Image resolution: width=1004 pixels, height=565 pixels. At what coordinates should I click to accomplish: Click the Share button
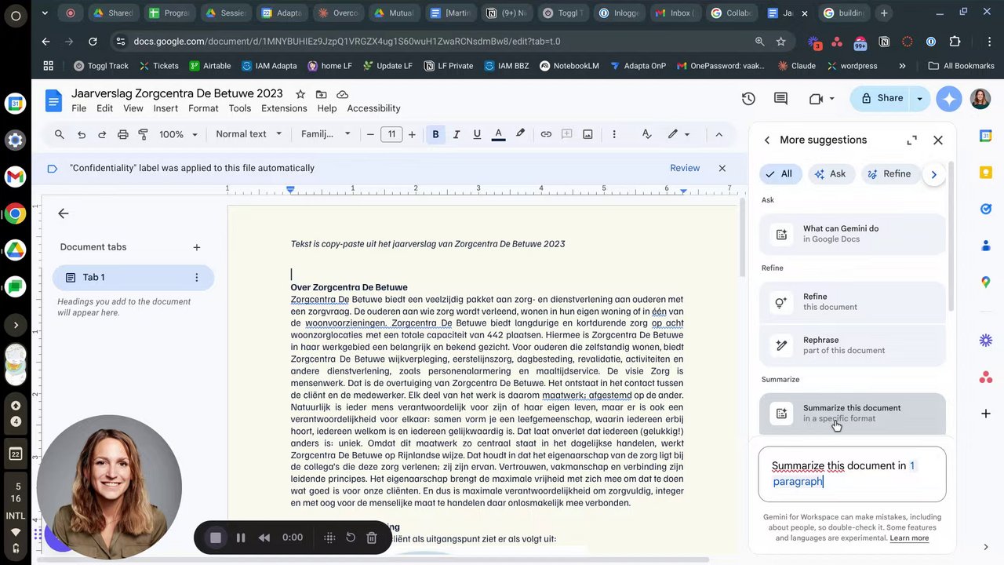882,98
